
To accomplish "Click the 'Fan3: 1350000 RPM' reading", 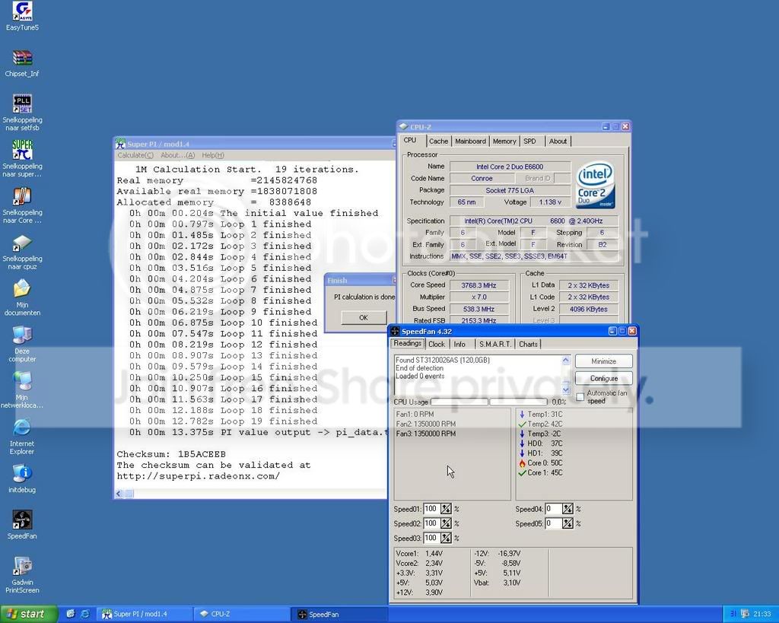I will (426, 434).
